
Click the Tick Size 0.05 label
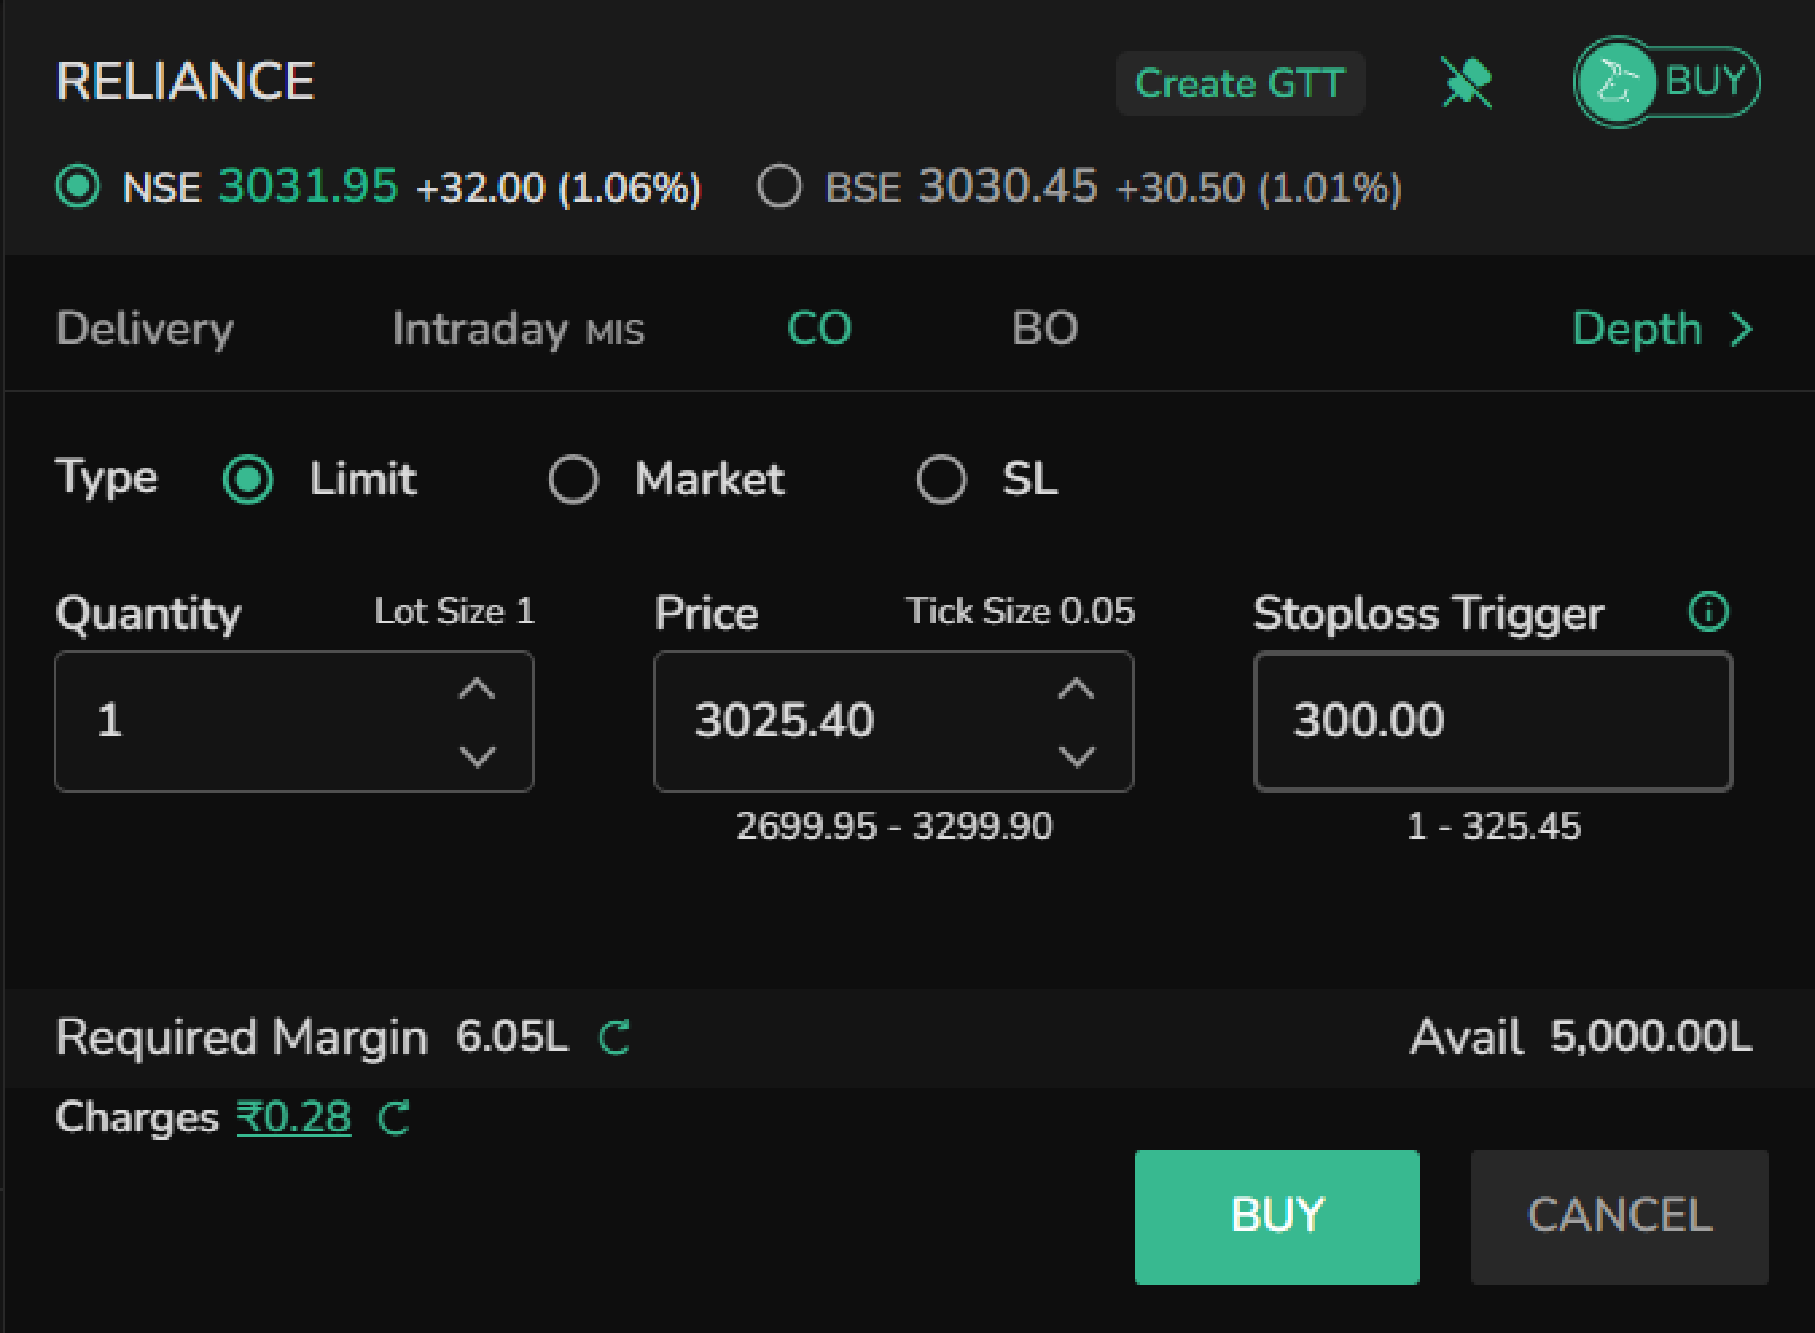coord(1020,611)
